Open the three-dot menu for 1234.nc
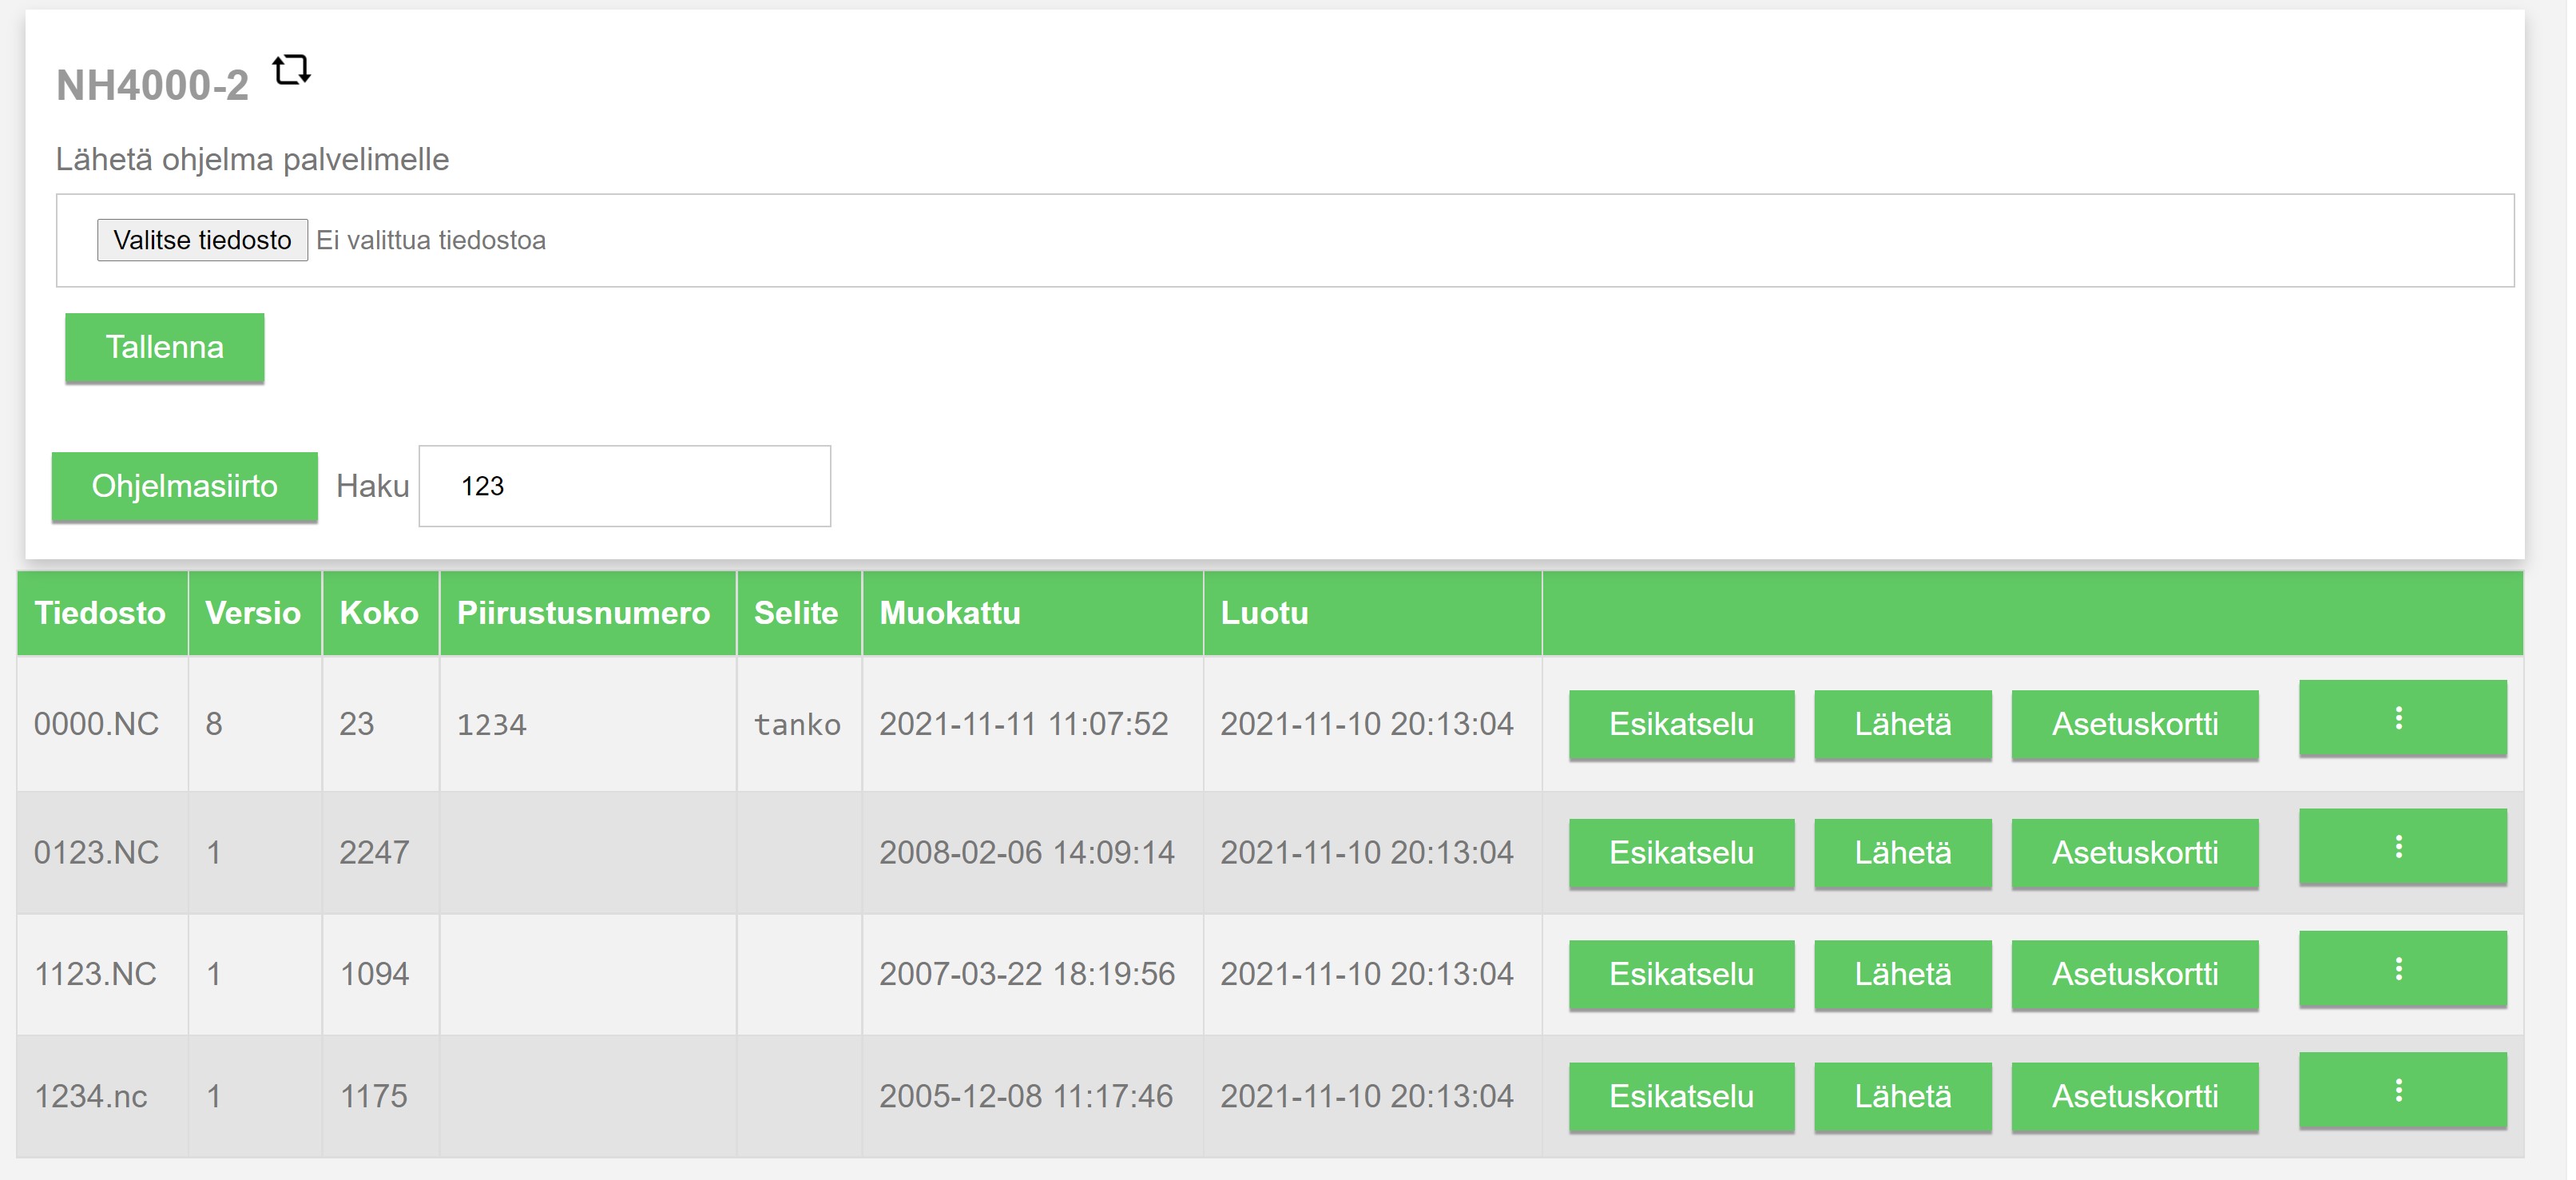Image resolution: width=2576 pixels, height=1180 pixels. point(2402,1090)
